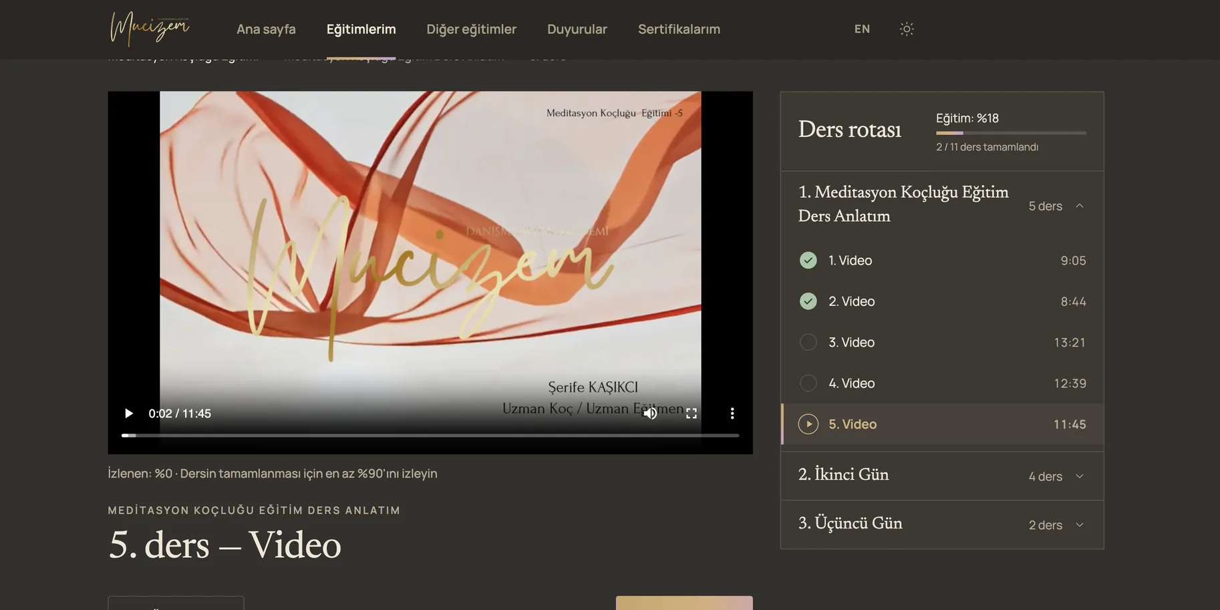Click the Eğitim %18 progress bar
The width and height of the screenshot is (1220, 610).
point(1011,133)
